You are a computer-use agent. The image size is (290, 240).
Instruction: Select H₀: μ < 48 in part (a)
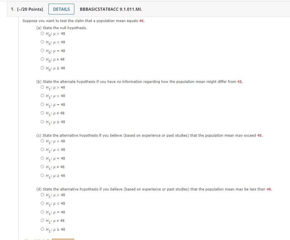(x=42, y=42)
